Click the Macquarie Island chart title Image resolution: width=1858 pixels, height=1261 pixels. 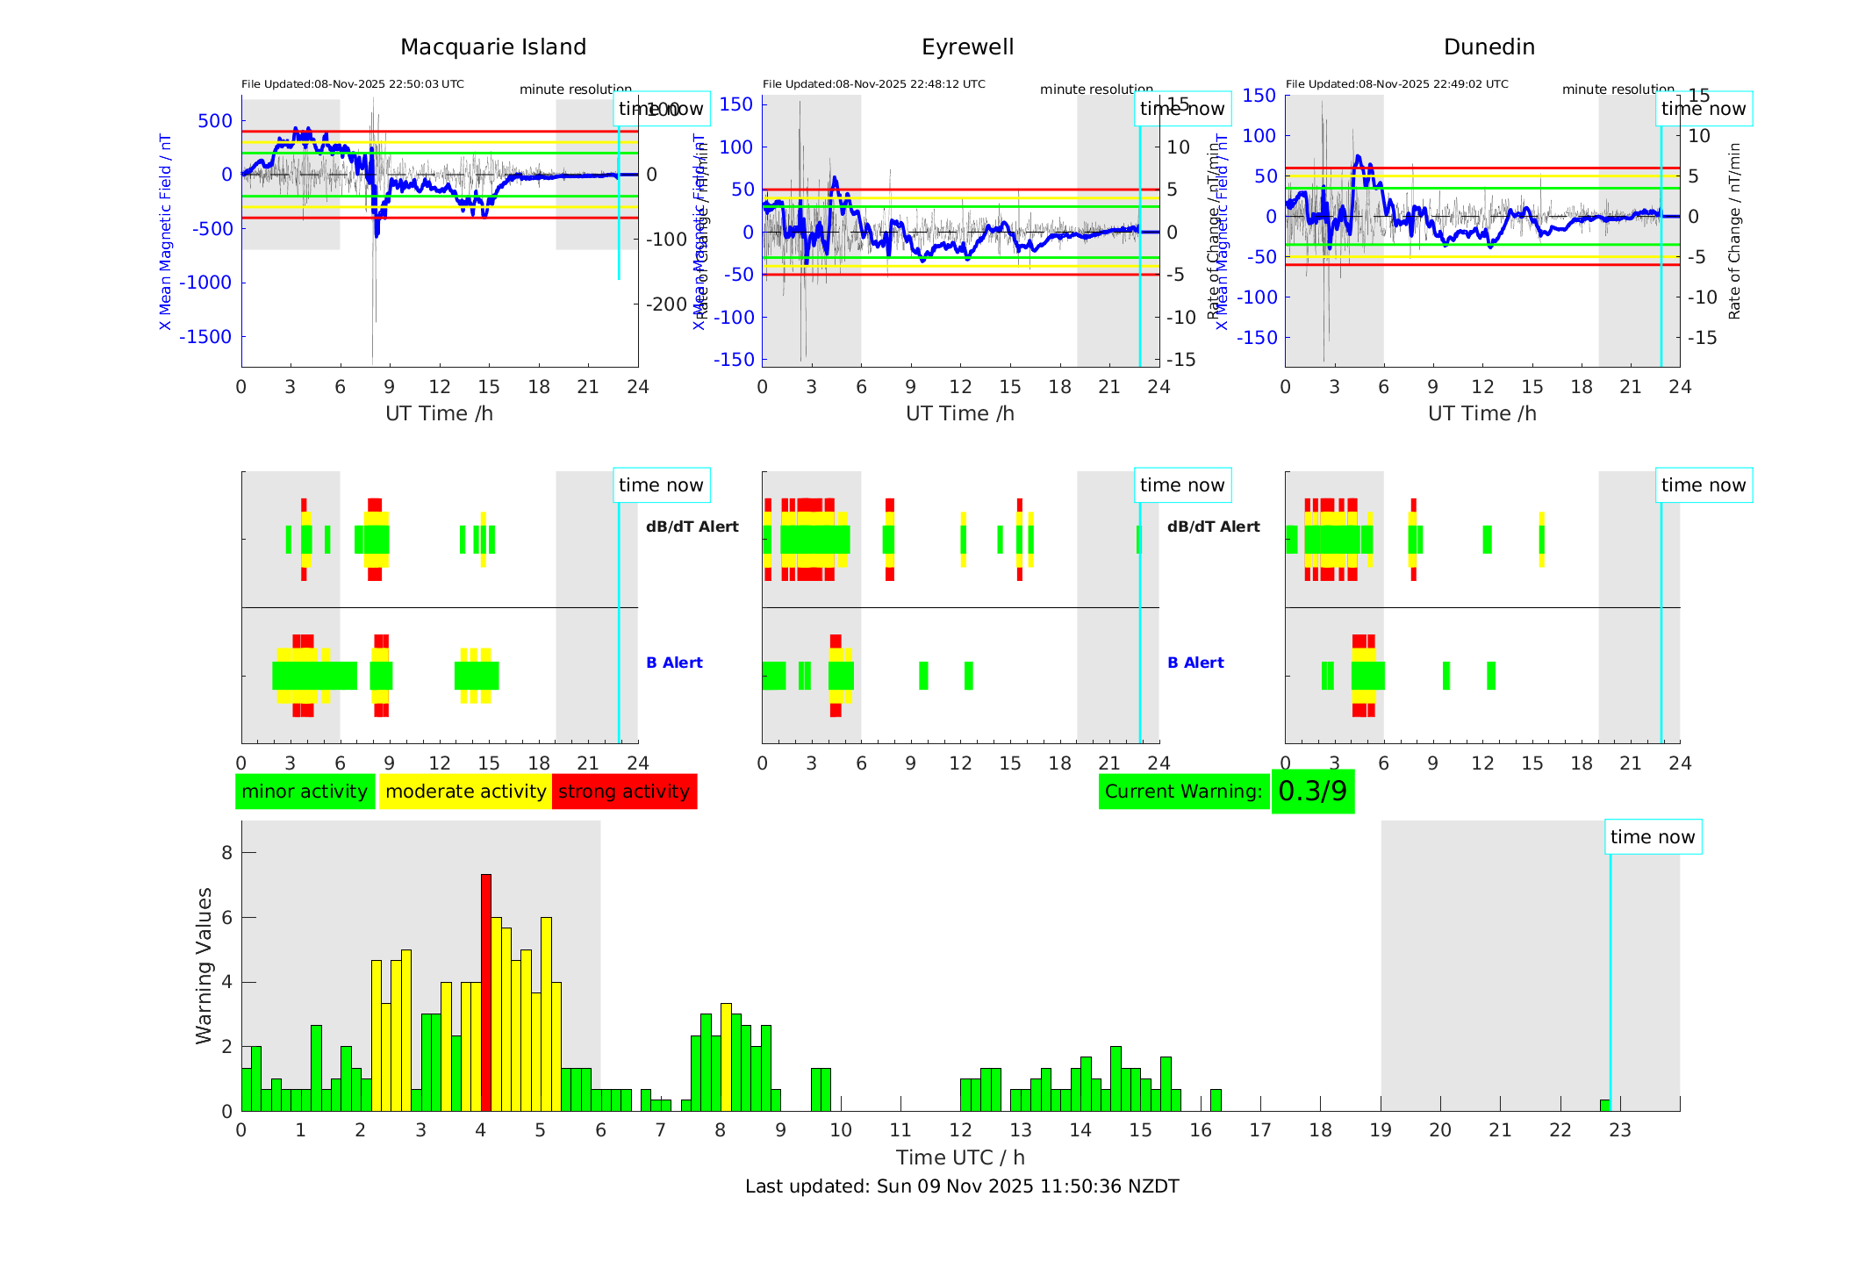pyautogui.click(x=492, y=47)
